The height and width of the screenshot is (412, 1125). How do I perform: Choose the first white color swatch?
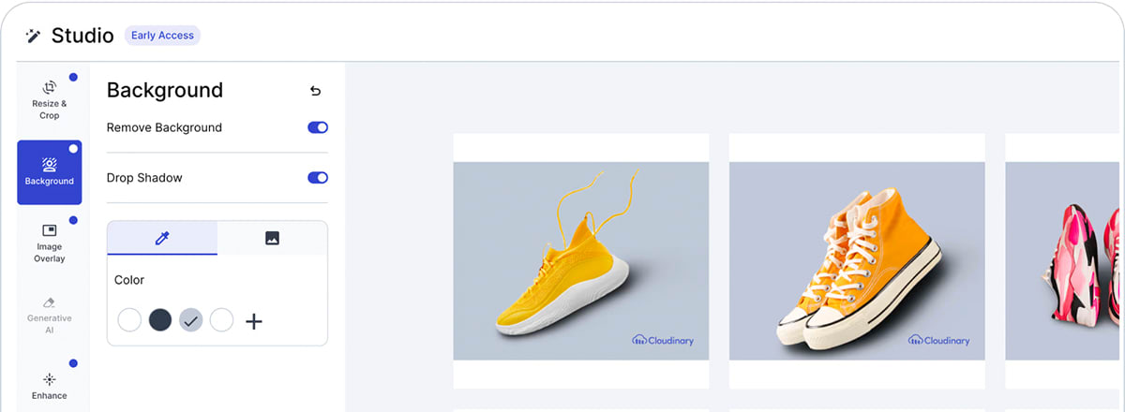click(x=129, y=320)
